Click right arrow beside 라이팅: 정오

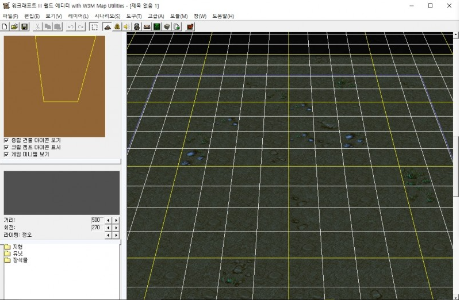[x=116, y=235]
